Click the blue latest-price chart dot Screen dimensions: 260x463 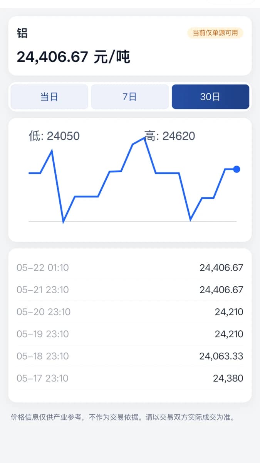point(237,169)
